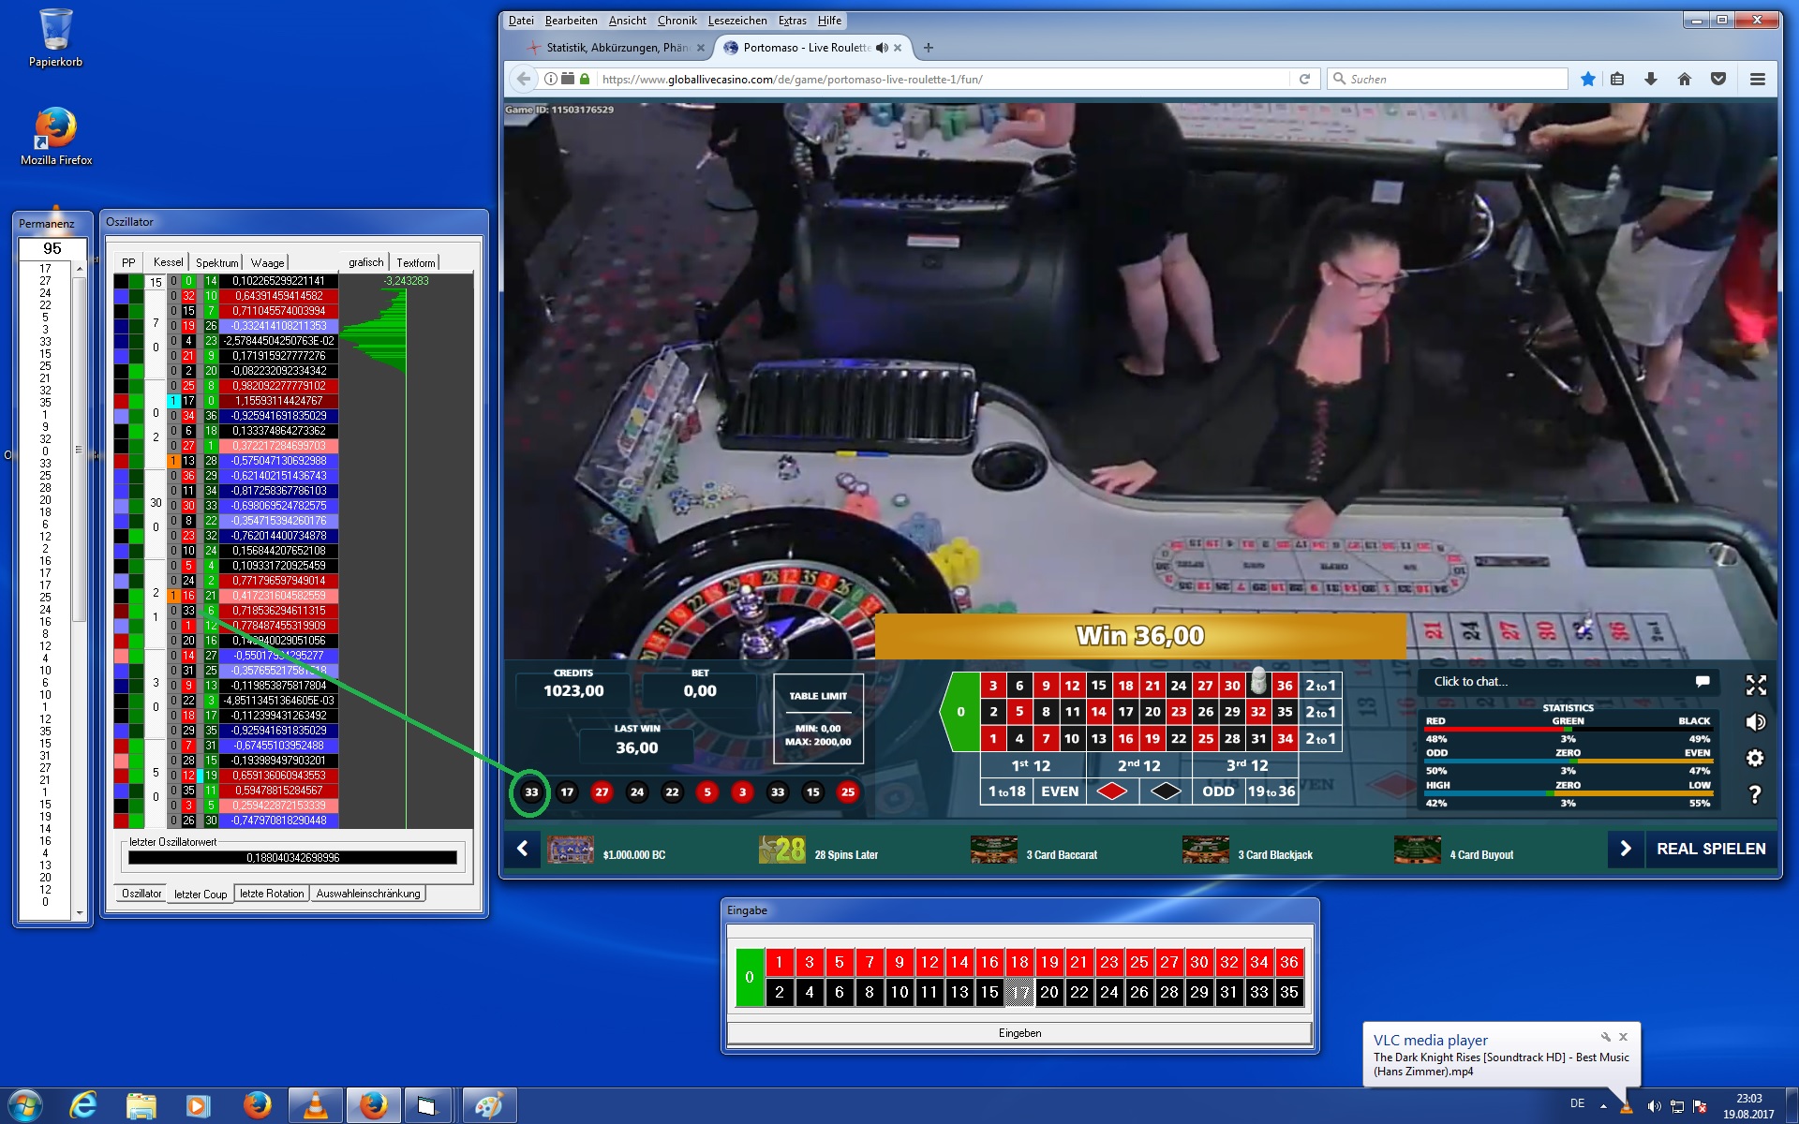The width and height of the screenshot is (1799, 1124).
Task: Bet on black using the black diamond
Action: 1166,791
